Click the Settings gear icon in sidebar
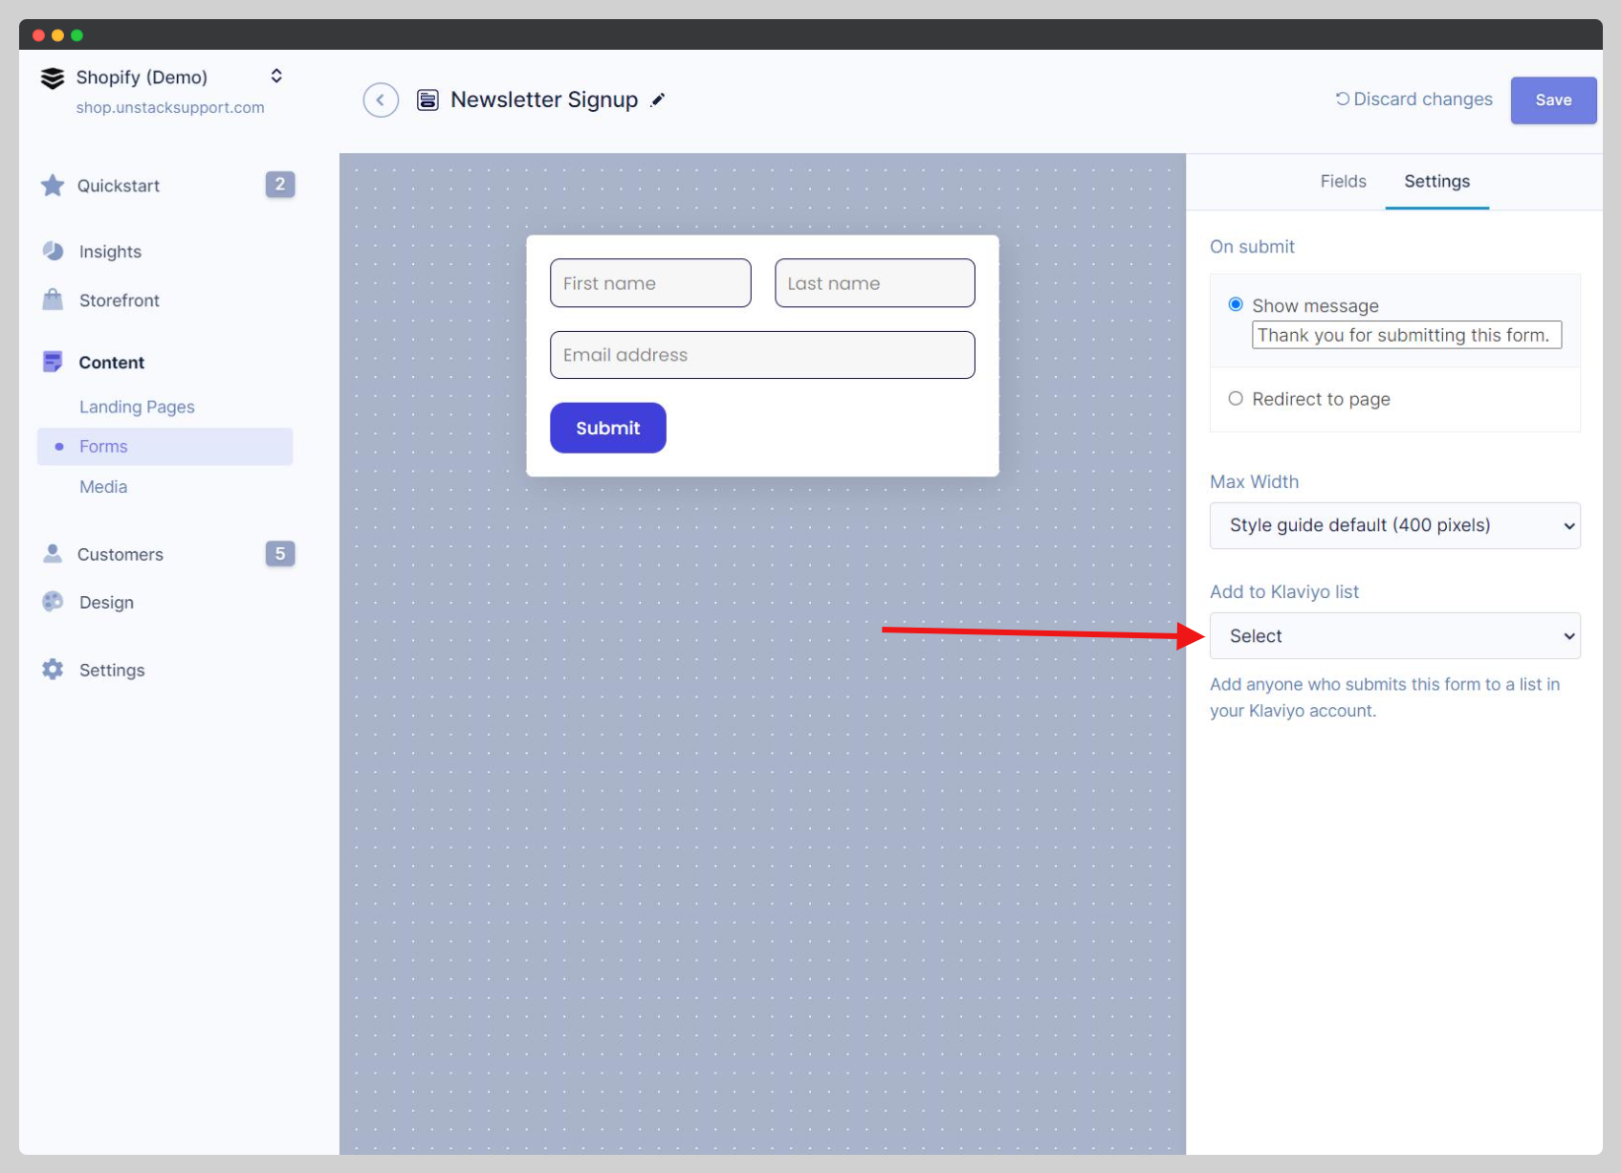Viewport: 1621px width, 1173px height. pyautogui.click(x=53, y=670)
